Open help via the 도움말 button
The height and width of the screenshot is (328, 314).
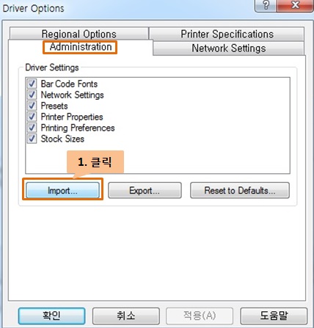pos(274,316)
